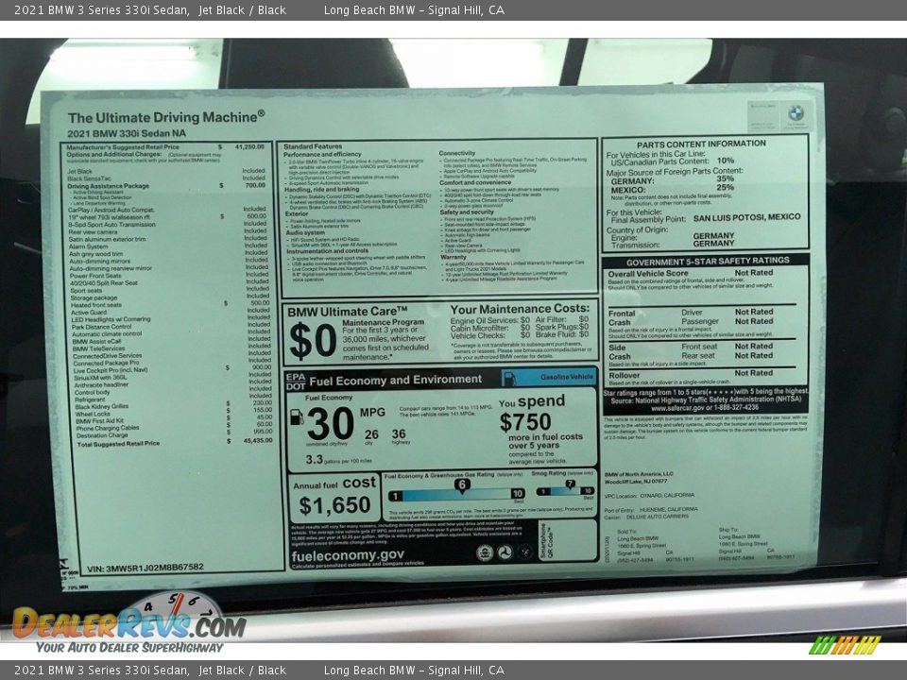Select the '2021 BMW 330i Sedan NA' model line

click(x=127, y=133)
